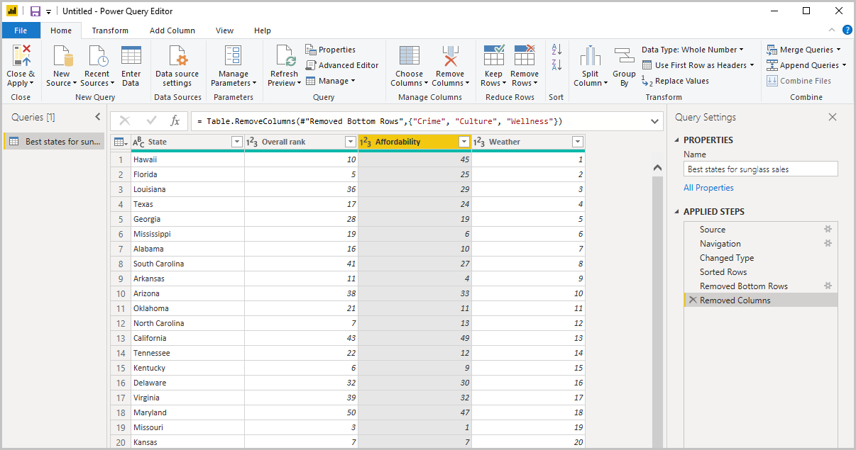This screenshot has height=450, width=856.
Task: Click the Enter Data icon
Action: click(x=131, y=56)
